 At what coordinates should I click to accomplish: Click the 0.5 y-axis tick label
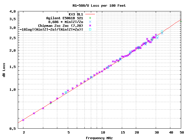(13, 129)
